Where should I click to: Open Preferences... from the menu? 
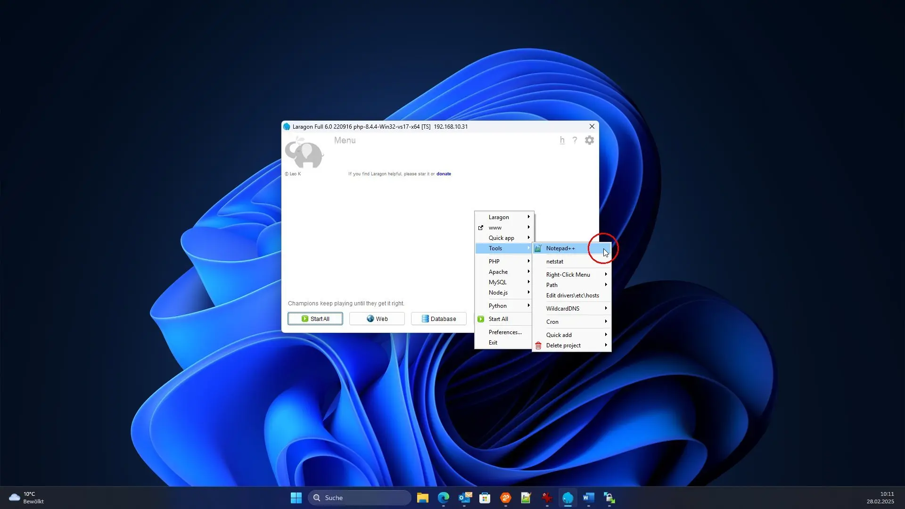pos(504,332)
